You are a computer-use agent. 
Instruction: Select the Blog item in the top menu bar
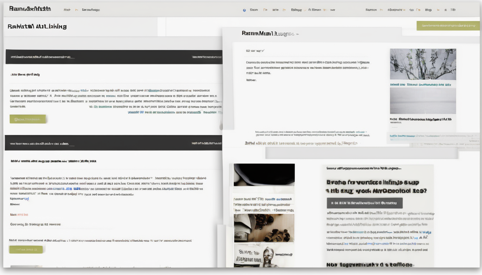(428, 10)
